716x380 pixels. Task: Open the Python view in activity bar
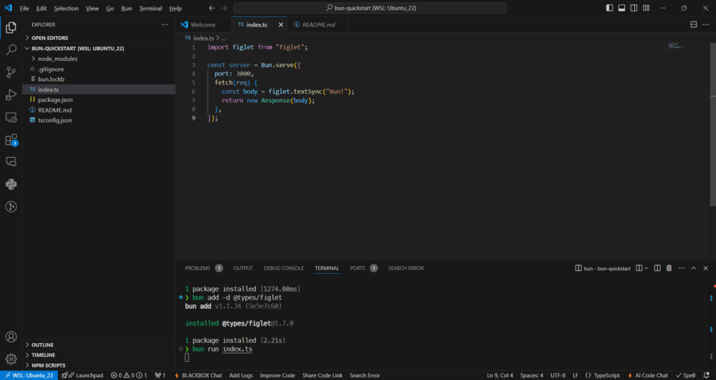pos(11,184)
